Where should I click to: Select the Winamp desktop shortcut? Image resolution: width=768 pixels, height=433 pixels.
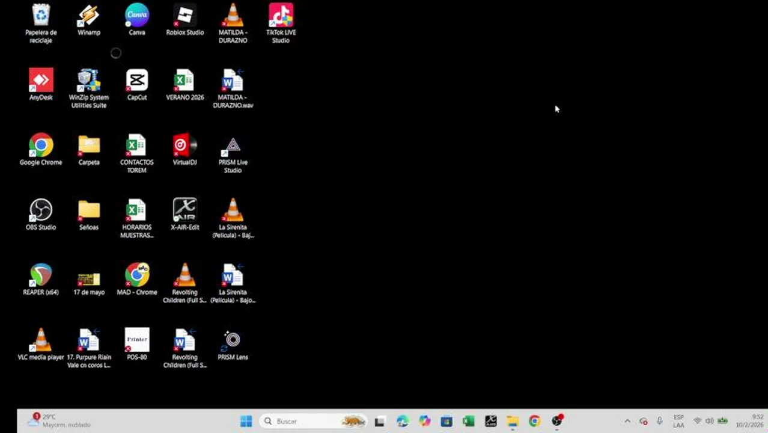click(x=89, y=20)
